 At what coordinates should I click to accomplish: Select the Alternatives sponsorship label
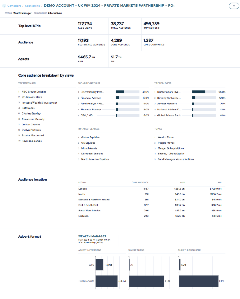click(x=55, y=13)
